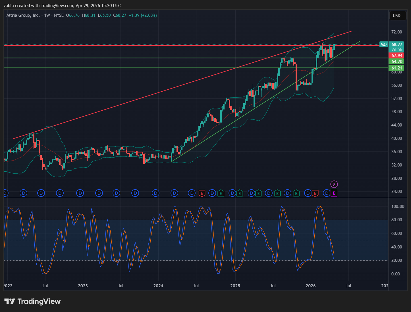The width and height of the screenshot is (411, 312).
Task: Click the MO symbol label on price line
Action: pos(383,45)
